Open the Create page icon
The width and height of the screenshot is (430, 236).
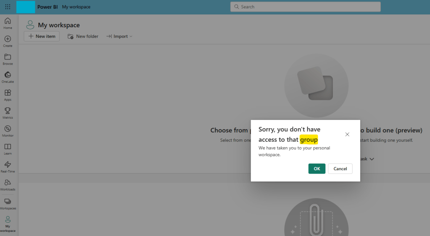pos(8,41)
